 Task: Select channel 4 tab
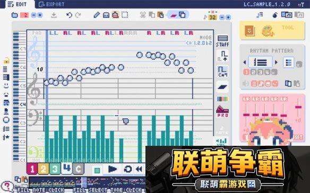click(67, 168)
